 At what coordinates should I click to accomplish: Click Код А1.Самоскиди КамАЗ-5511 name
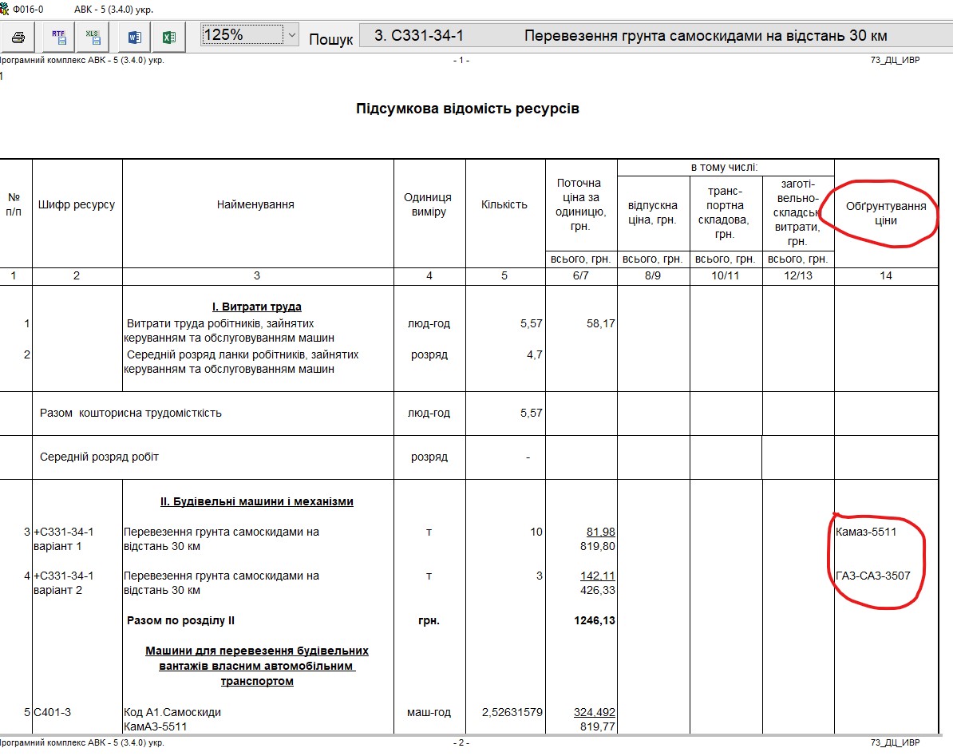tap(172, 719)
